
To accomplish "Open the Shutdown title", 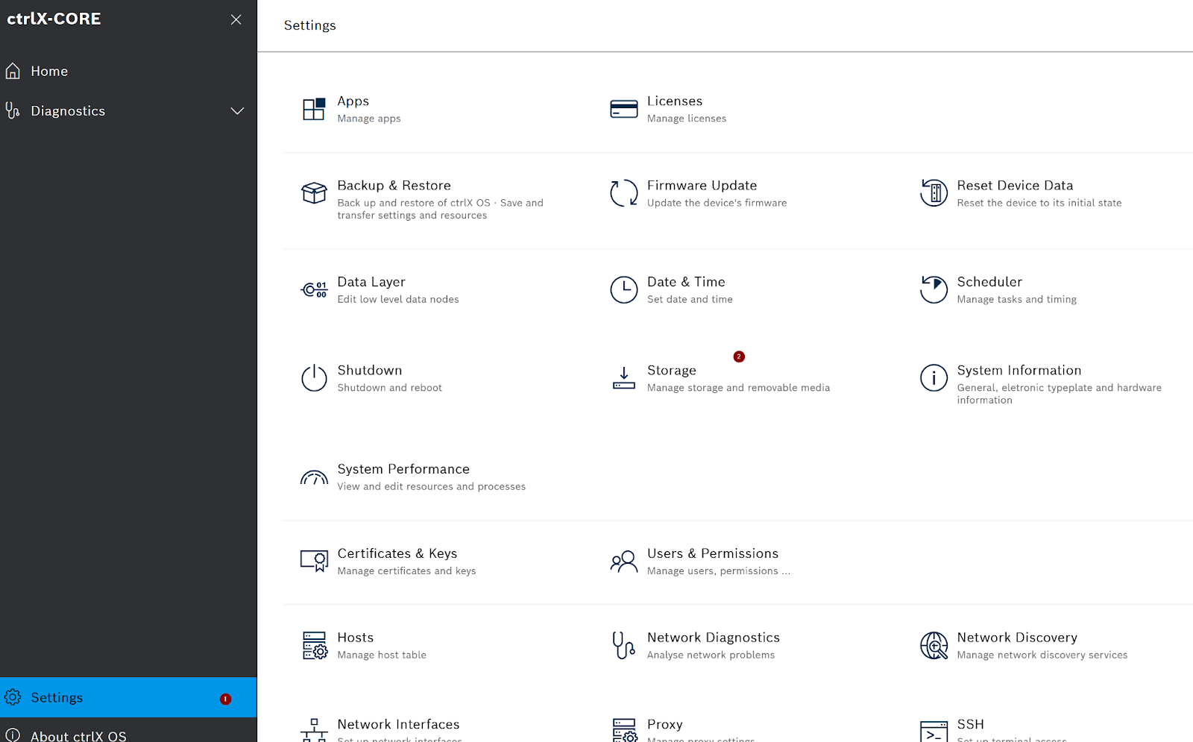I will pyautogui.click(x=370, y=370).
